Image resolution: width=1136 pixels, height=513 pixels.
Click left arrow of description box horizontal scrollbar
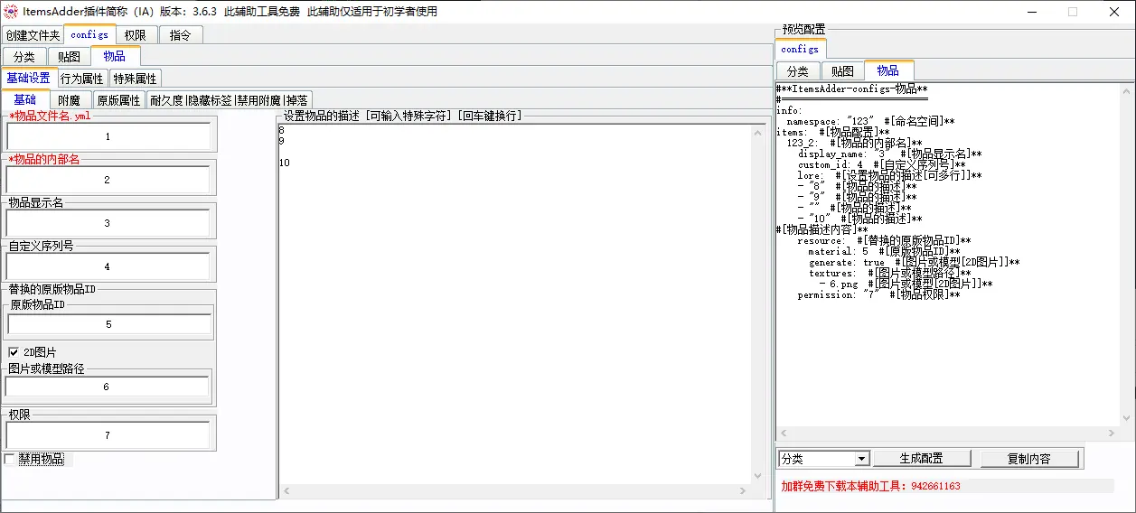287,490
